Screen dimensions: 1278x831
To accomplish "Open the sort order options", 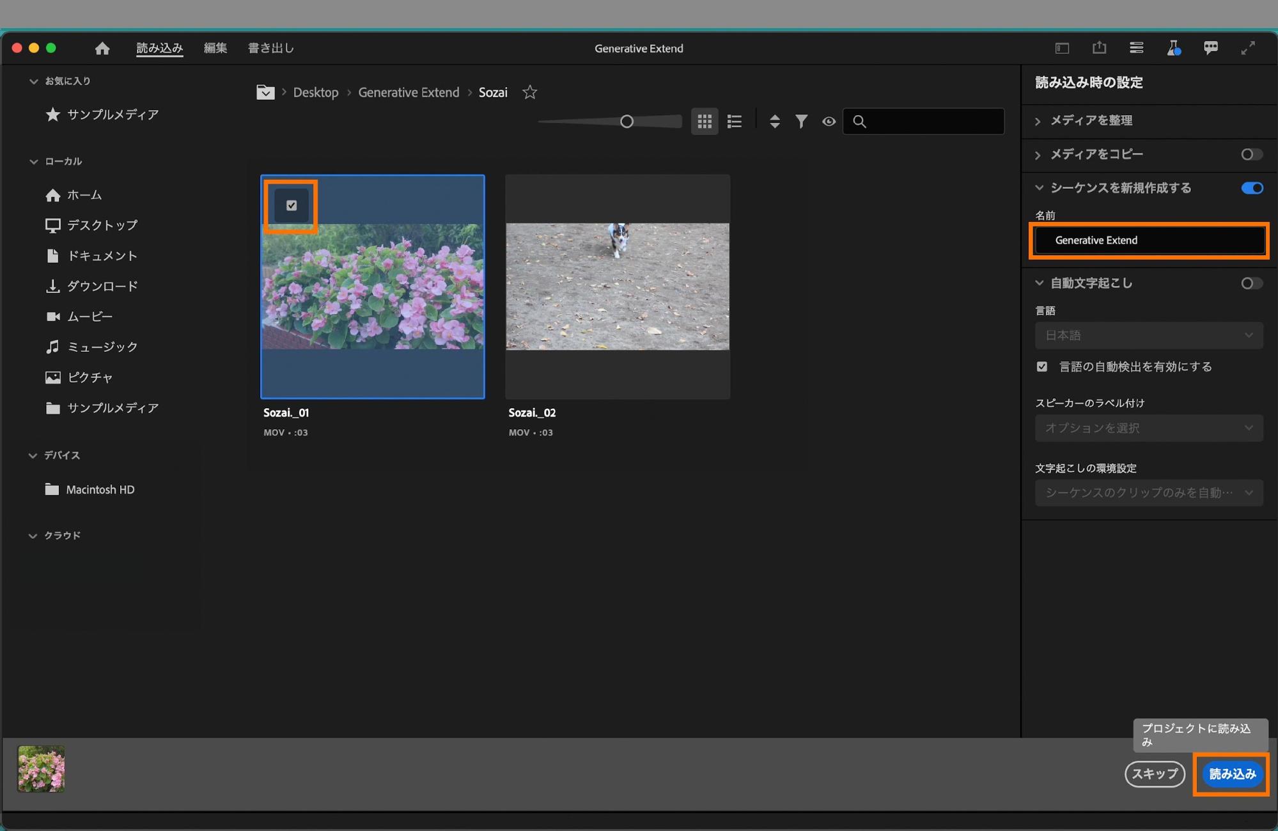I will coord(774,122).
